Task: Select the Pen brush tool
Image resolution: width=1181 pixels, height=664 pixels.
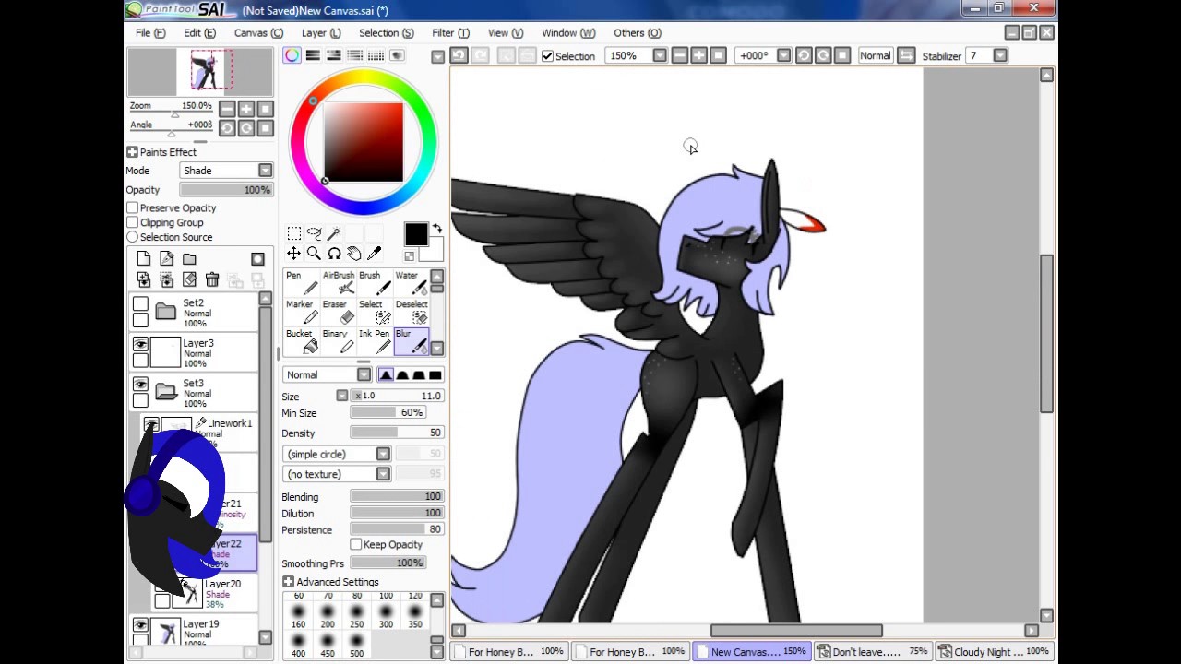Action: pos(300,283)
